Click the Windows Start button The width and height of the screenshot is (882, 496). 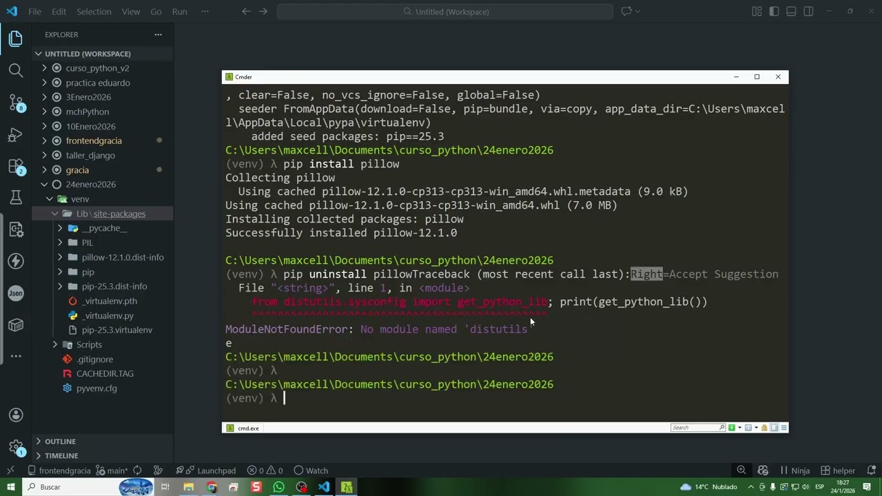11,487
